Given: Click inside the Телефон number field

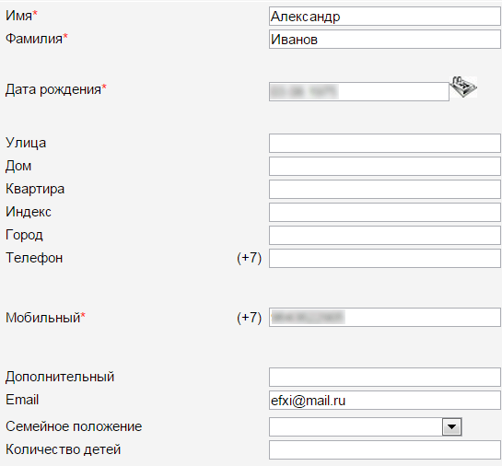Looking at the screenshot, I should (x=385, y=258).
